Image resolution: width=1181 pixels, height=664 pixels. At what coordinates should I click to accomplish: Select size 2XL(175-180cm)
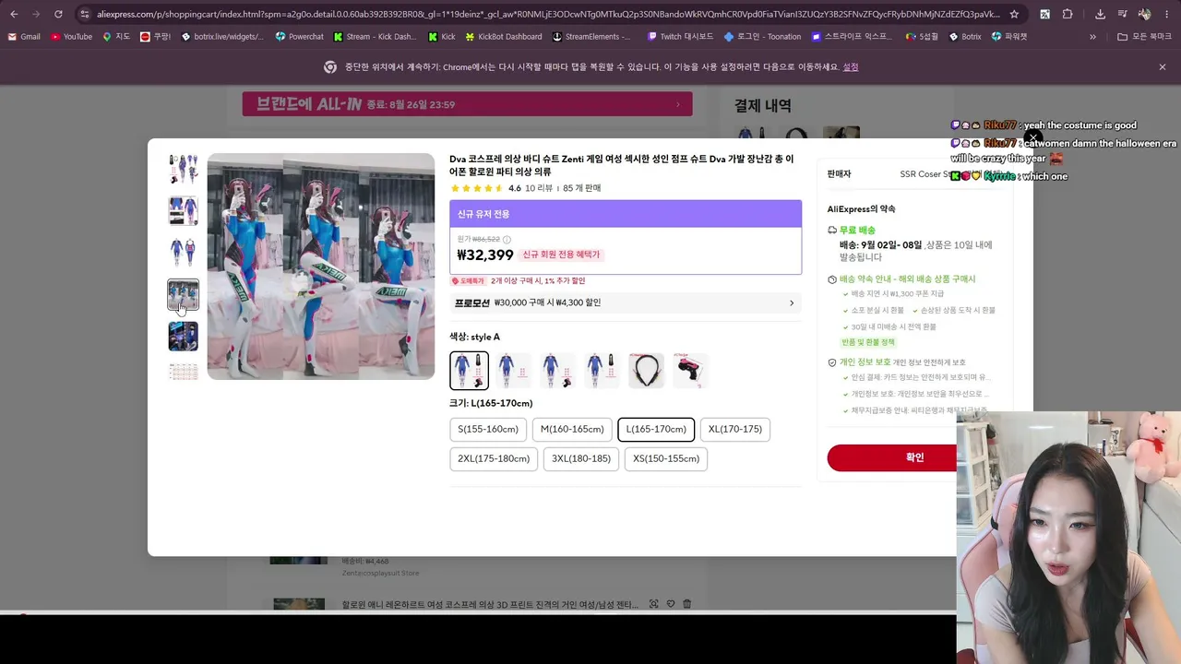494,458
